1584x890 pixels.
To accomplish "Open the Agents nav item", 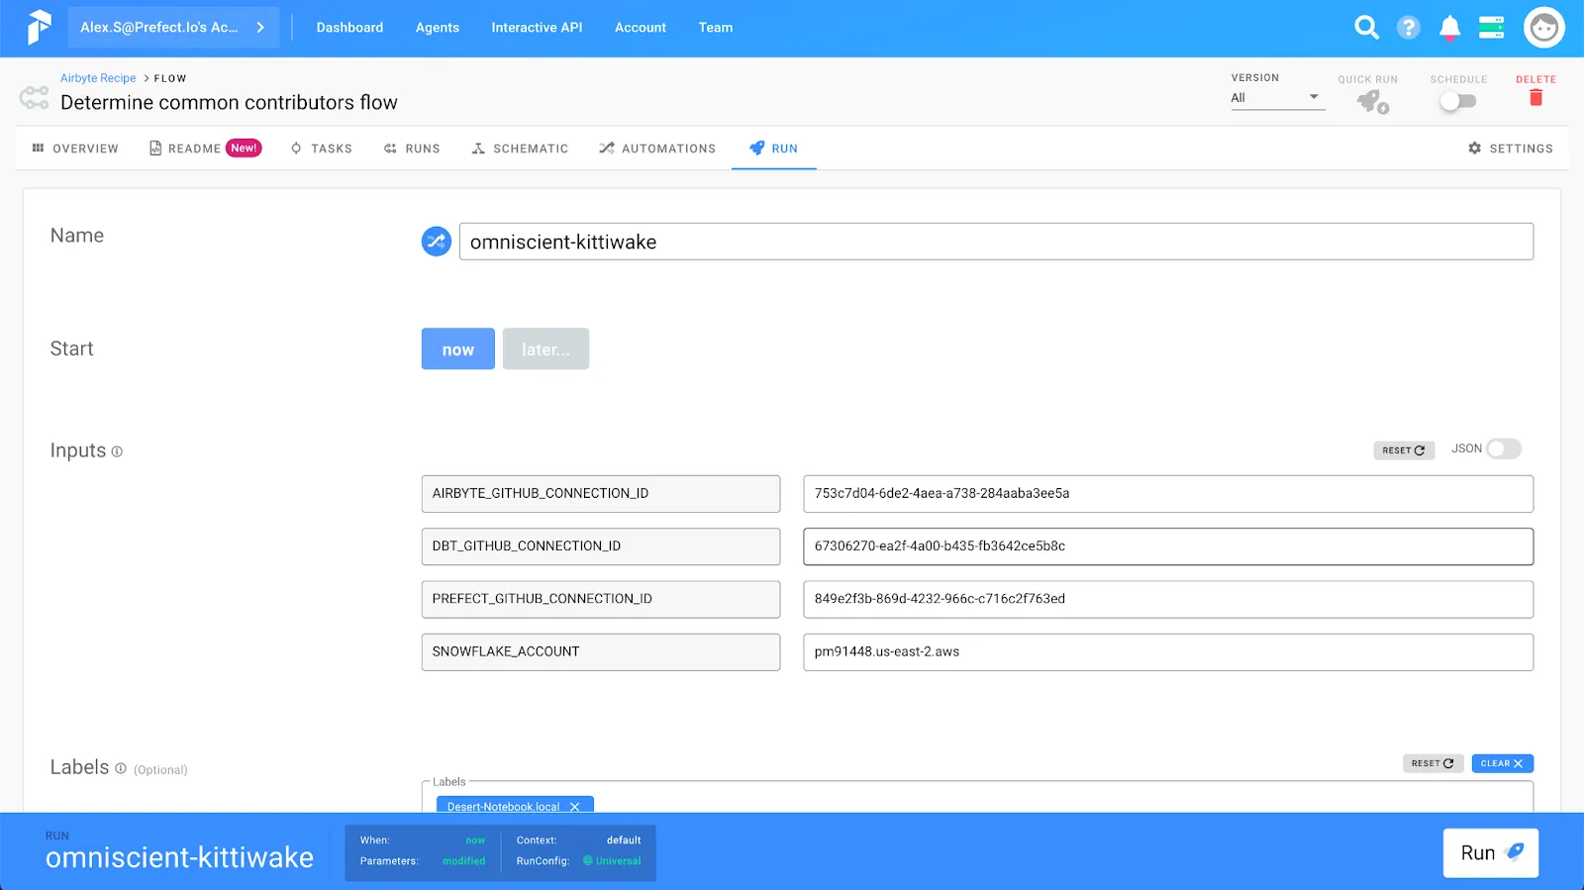I will (437, 28).
